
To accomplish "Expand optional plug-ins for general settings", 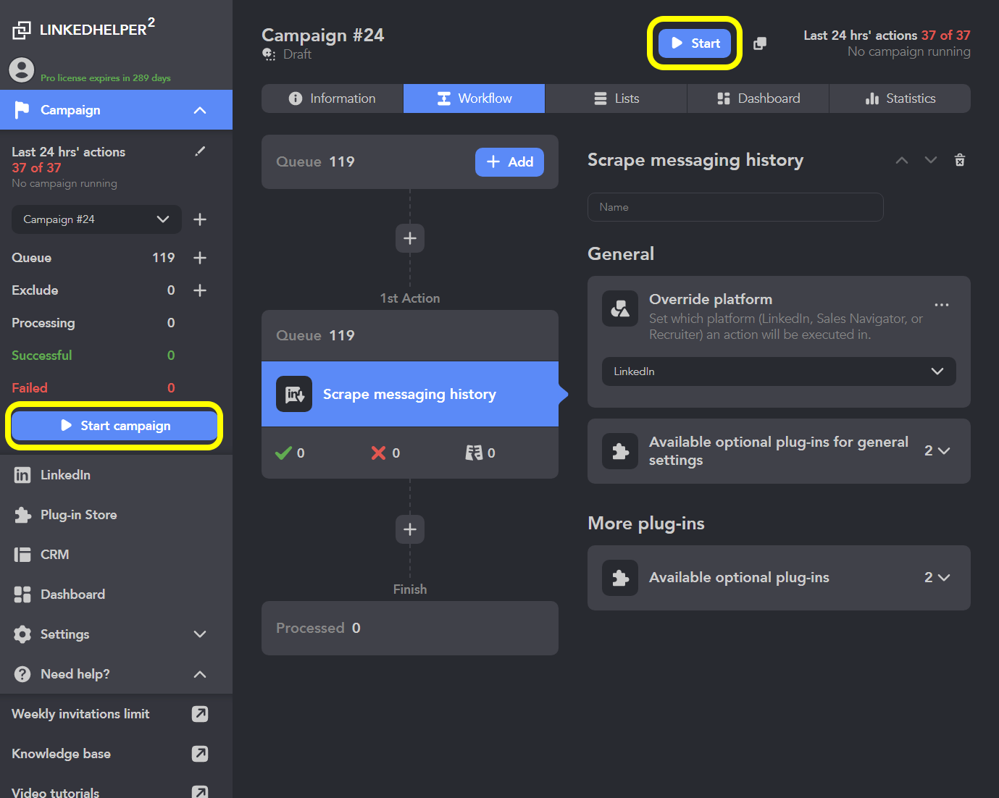I will pyautogui.click(x=779, y=451).
